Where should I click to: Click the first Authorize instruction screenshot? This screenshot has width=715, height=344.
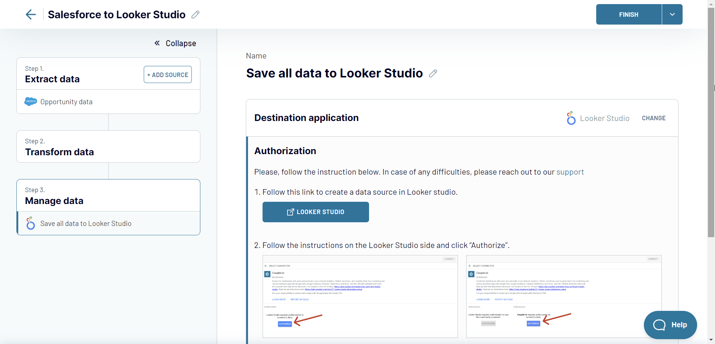click(x=360, y=296)
